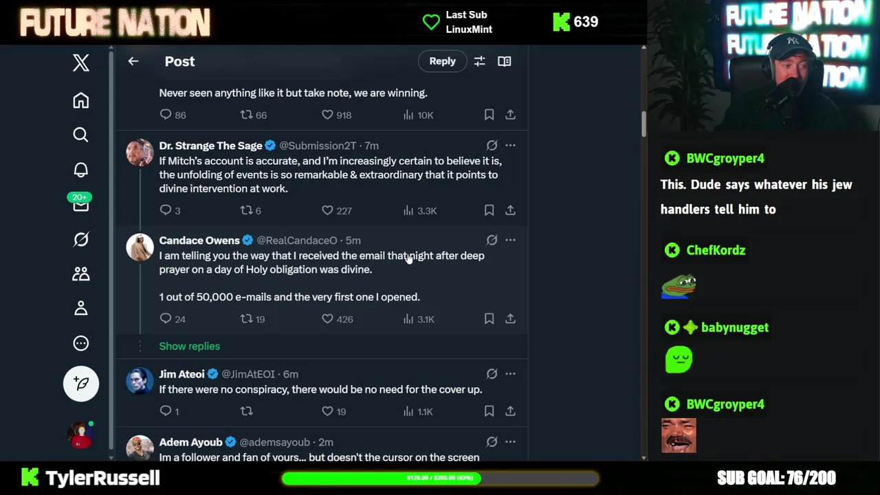Expand More circle menu in sidebar

(x=81, y=343)
